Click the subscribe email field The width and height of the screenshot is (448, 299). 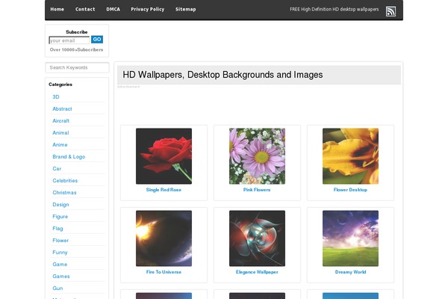click(x=69, y=40)
